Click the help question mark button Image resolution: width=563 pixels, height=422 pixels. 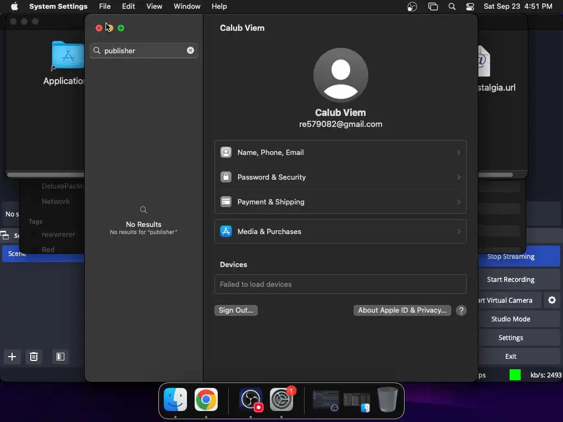coord(461,310)
